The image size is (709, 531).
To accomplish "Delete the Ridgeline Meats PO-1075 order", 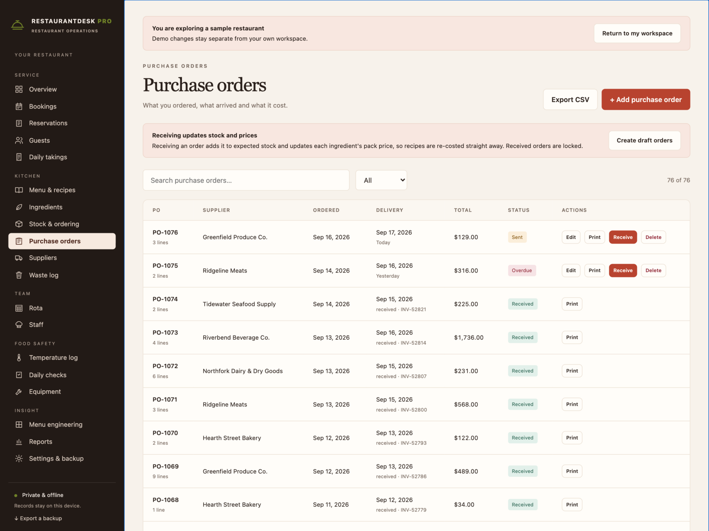I will (x=653, y=271).
